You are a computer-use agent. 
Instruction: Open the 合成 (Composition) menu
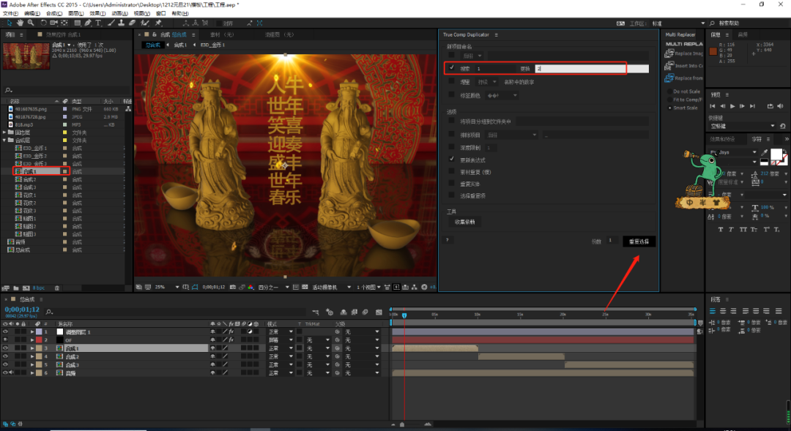54,14
